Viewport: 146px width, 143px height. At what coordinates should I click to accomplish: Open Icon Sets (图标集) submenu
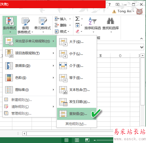(30, 90)
